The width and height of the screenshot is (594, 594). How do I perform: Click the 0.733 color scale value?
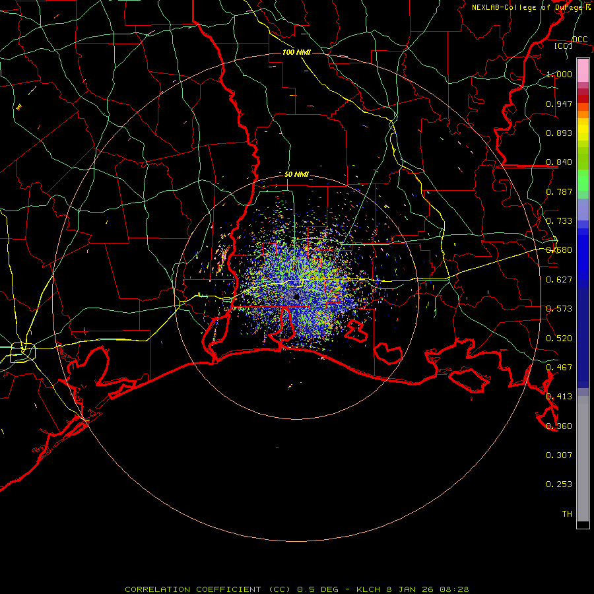tap(559, 221)
